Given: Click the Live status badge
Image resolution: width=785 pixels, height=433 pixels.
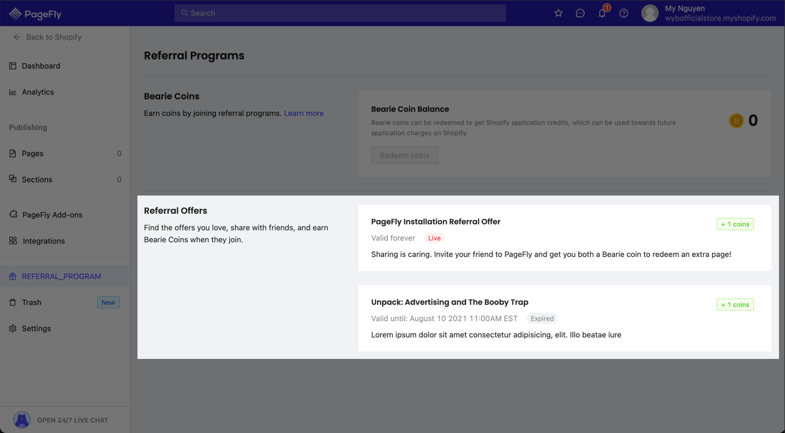Looking at the screenshot, I should click(434, 238).
